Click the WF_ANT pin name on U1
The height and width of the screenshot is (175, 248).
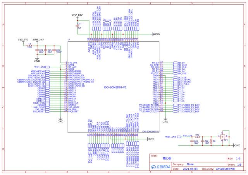(72, 67)
